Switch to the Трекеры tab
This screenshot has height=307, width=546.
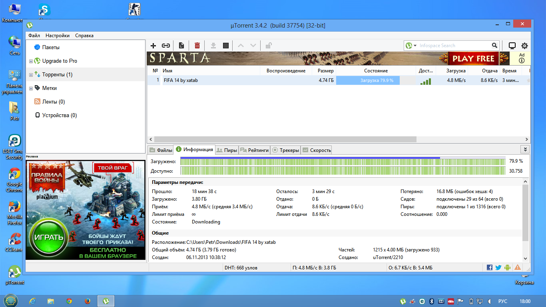point(285,150)
